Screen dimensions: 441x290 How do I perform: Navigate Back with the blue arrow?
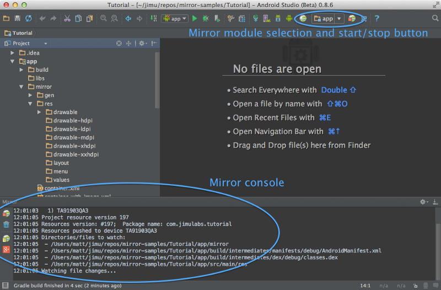pyautogui.click(x=128, y=19)
